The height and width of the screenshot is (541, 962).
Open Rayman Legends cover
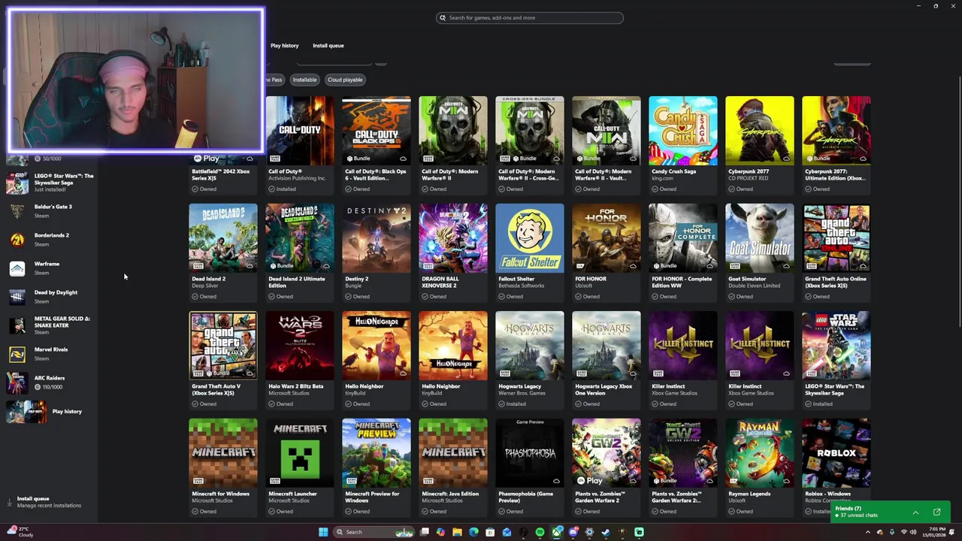[x=760, y=453]
